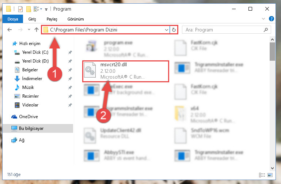Go up one folder level arrow
Image resolution: width=281 pixels, height=184 pixels.
37,30
